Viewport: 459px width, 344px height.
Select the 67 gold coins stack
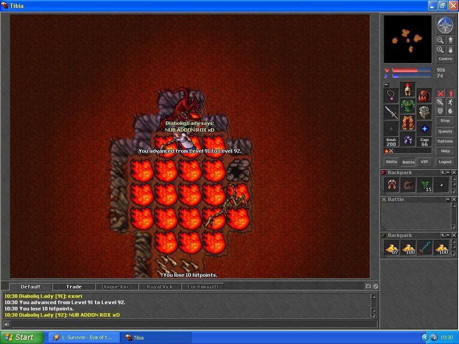click(x=392, y=248)
